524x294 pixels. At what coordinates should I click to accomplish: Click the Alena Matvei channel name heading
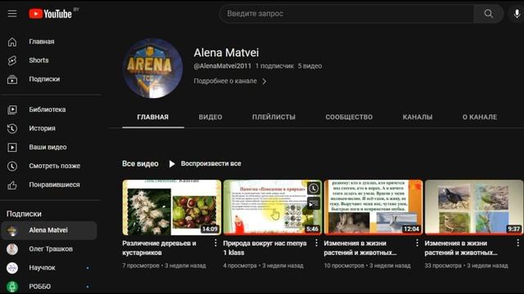coord(226,52)
